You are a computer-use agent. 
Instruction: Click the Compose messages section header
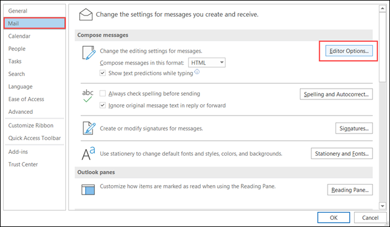[224, 35]
